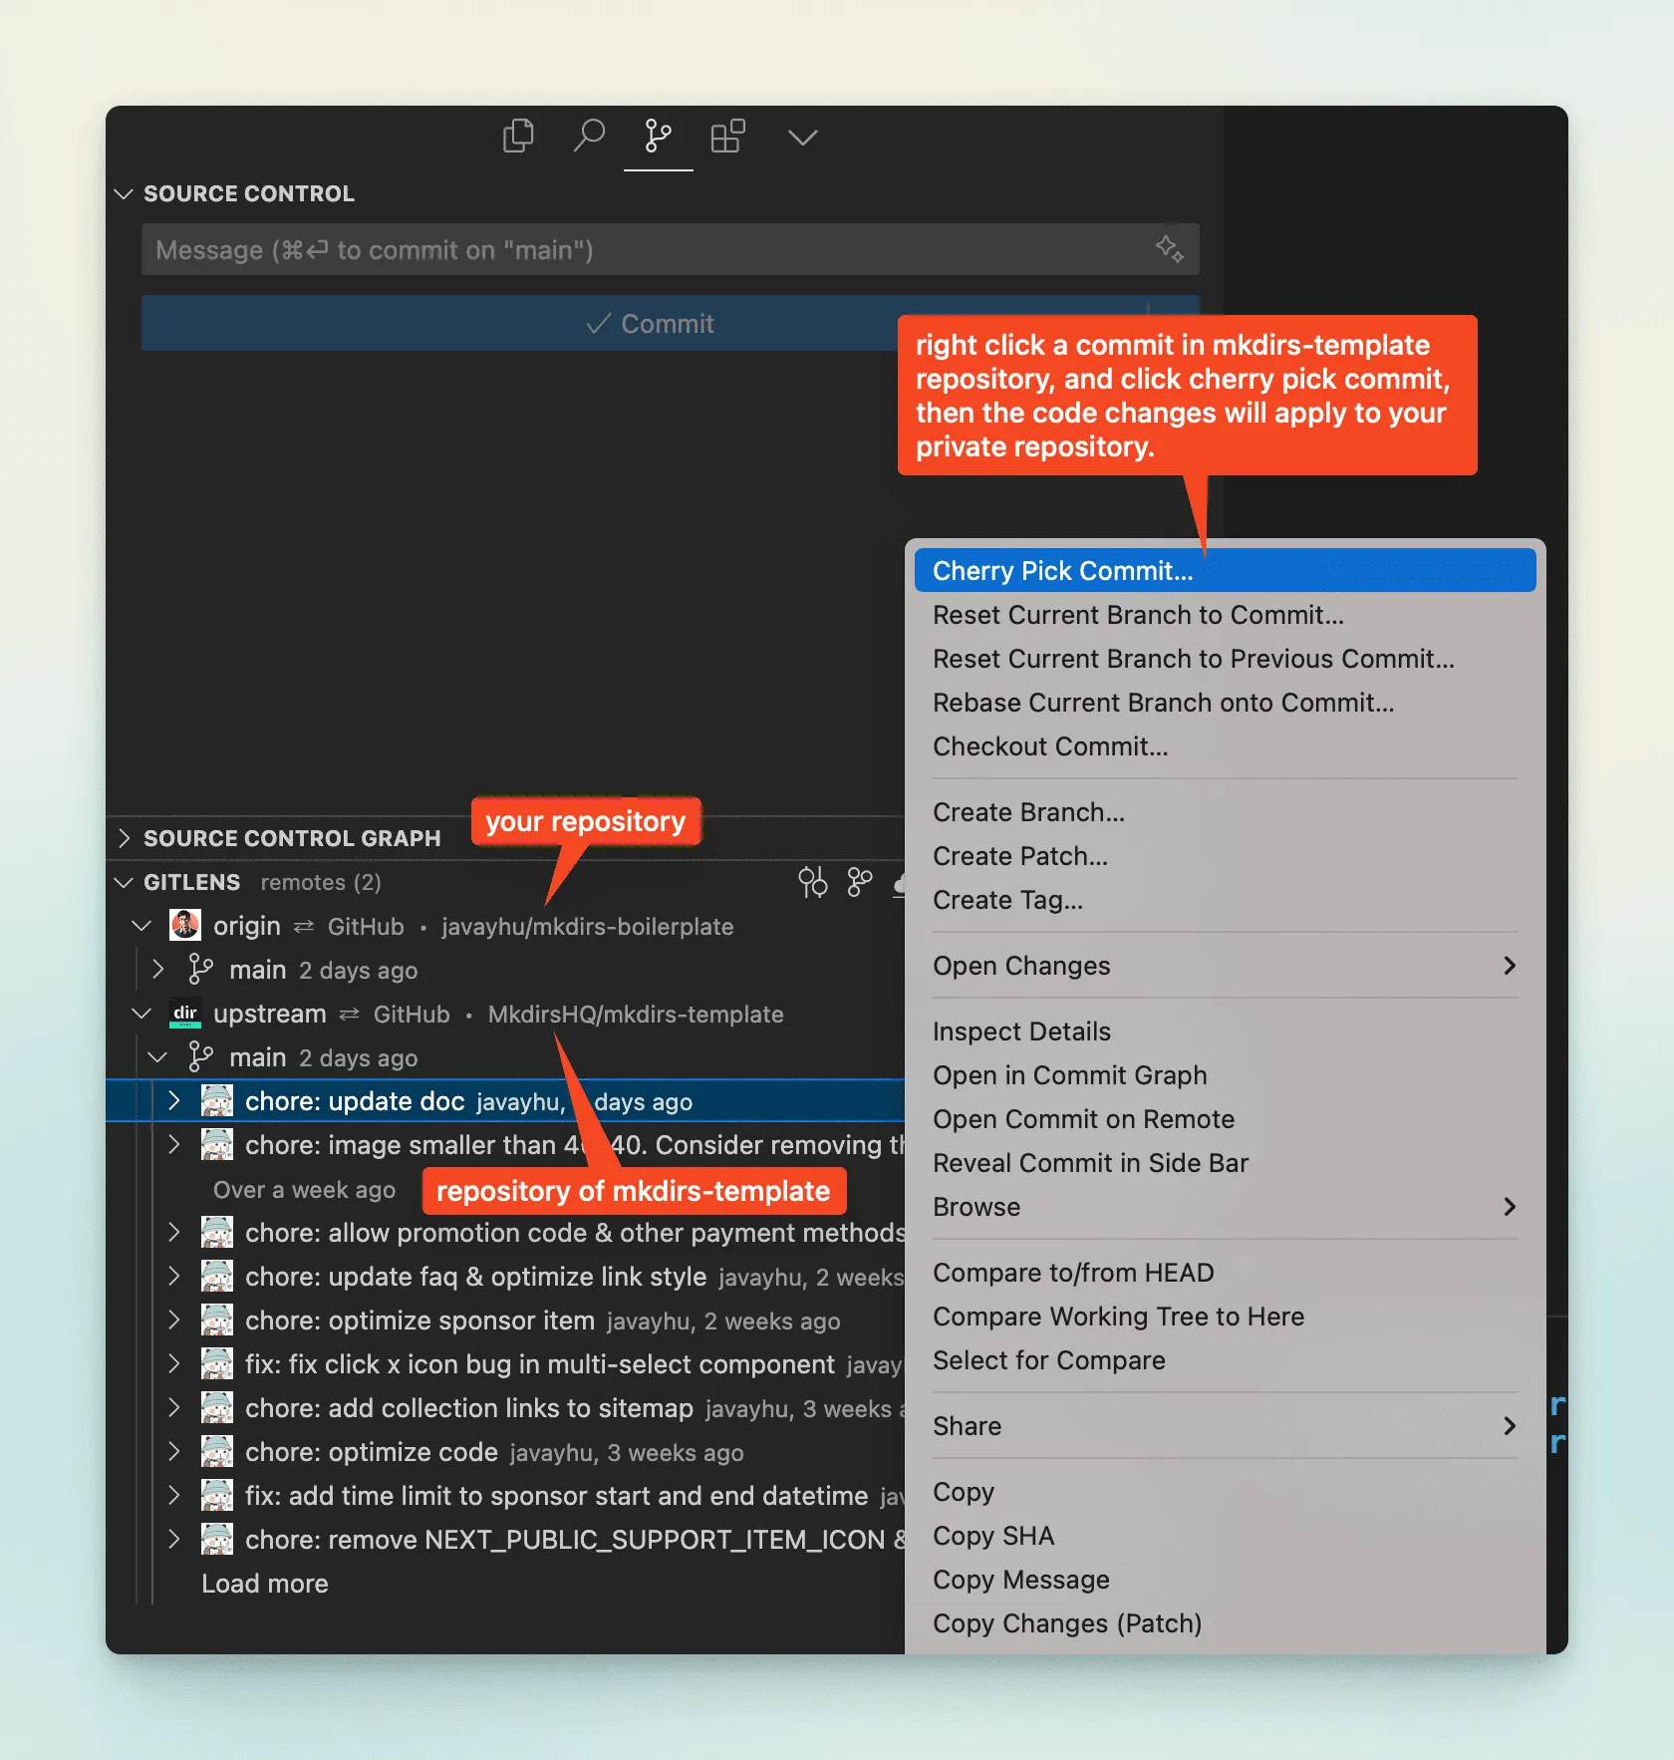The height and width of the screenshot is (1760, 1674).
Task: Collapse the SOURCE CONTROL section
Action: [x=124, y=193]
